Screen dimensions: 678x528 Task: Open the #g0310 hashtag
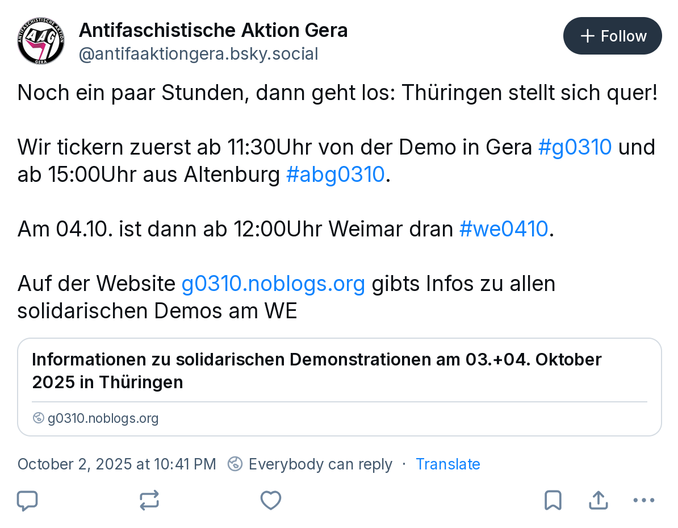[x=575, y=147]
